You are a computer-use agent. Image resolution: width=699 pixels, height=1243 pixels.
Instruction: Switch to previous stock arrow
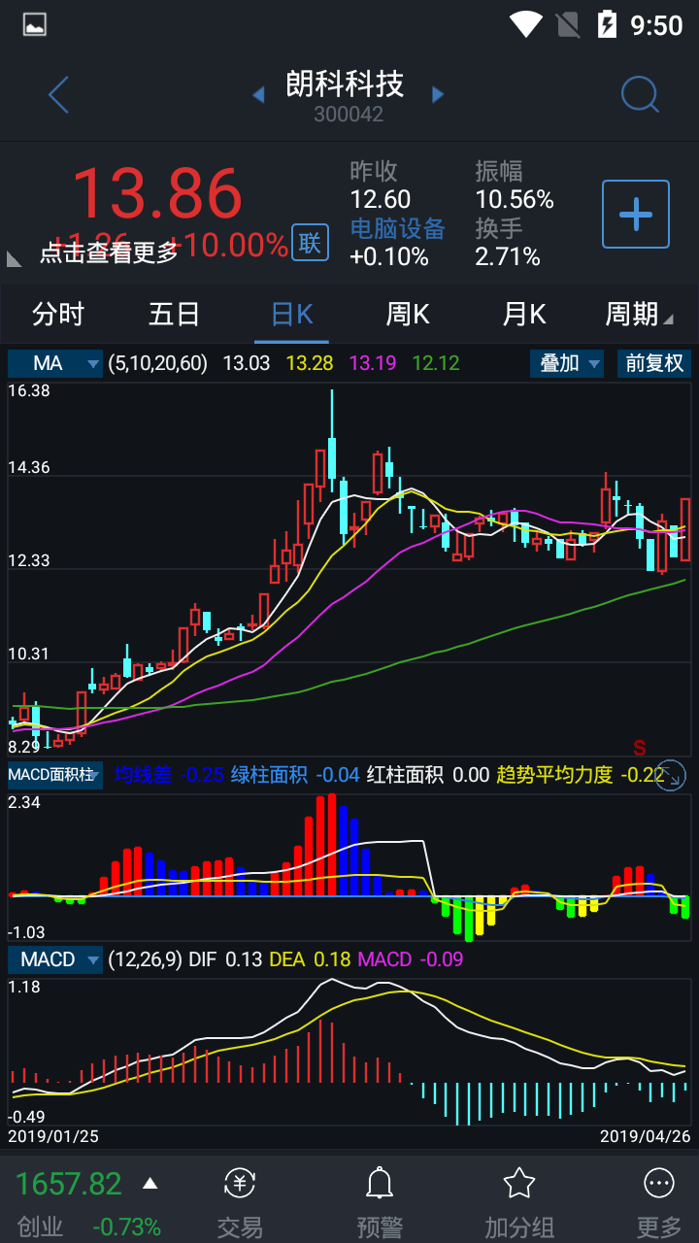pyautogui.click(x=259, y=95)
